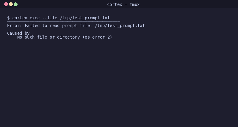
Task: Click the "prompt file:" words in the error line
Action: (77, 26)
